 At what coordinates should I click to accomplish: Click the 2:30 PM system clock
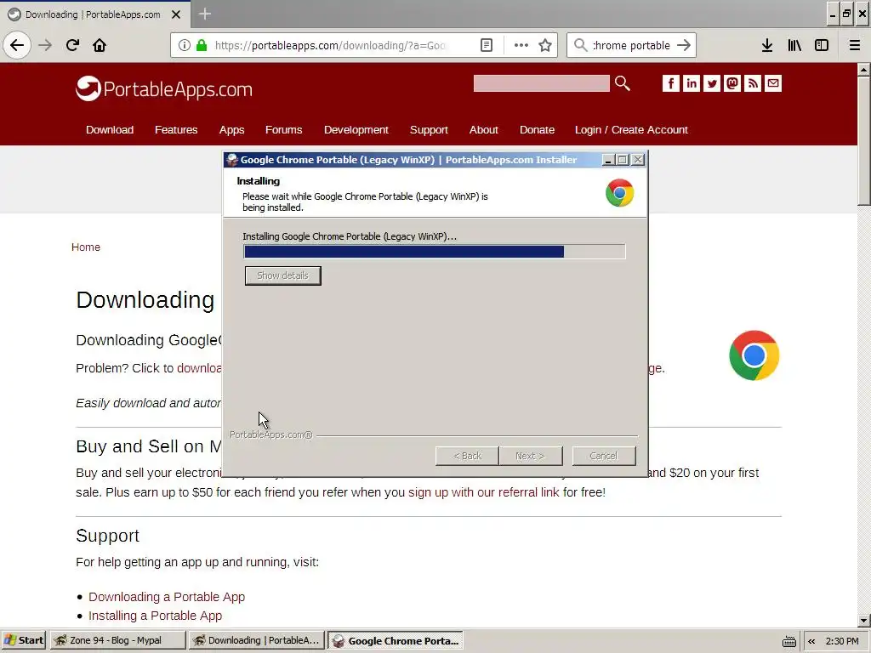tap(842, 641)
